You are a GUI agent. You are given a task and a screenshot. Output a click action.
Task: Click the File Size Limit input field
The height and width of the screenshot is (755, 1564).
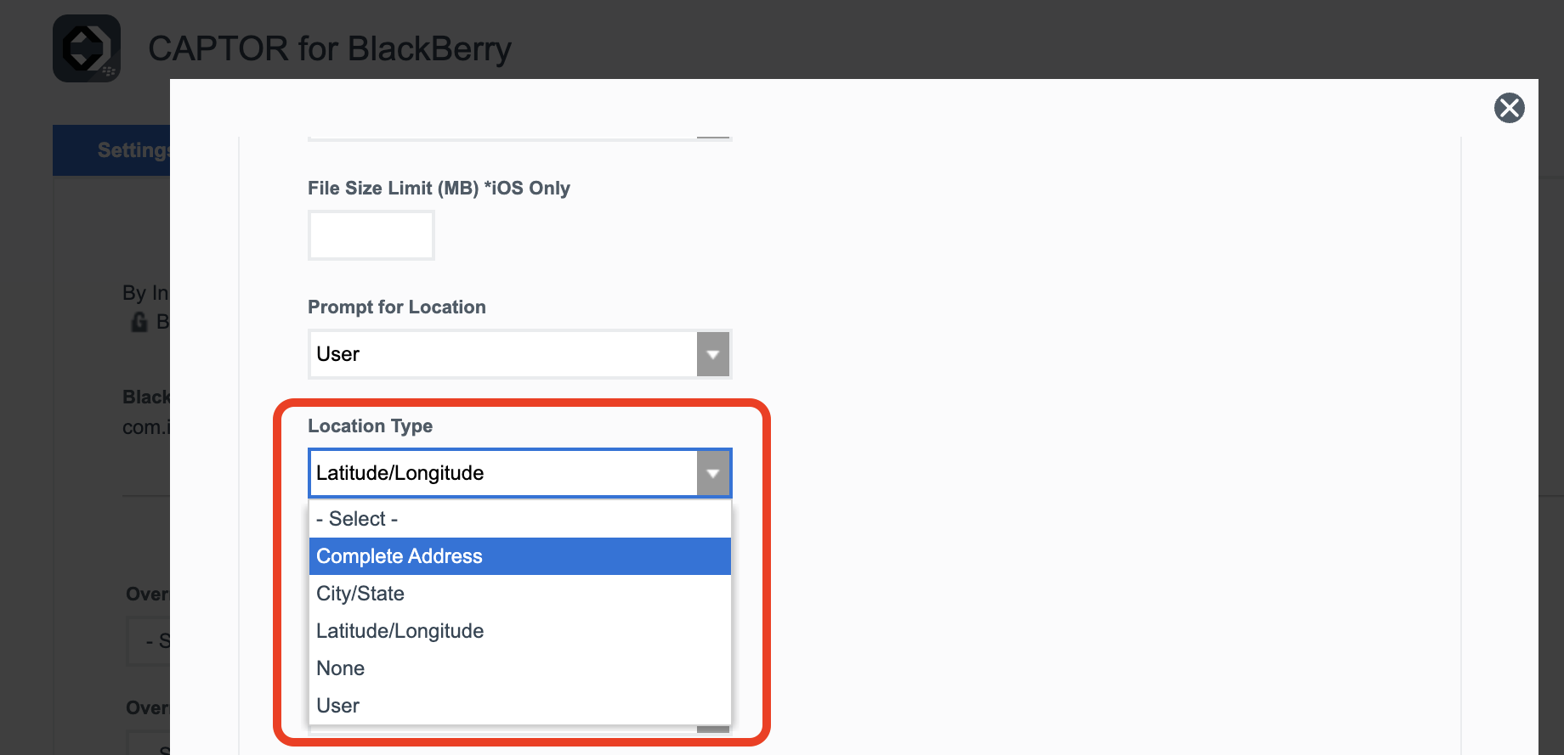(371, 235)
